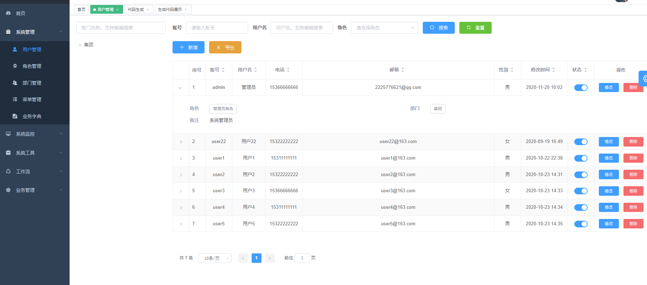Click the 系统工具 toolbox icon
This screenshot has height=285, width=647.
click(x=8, y=153)
